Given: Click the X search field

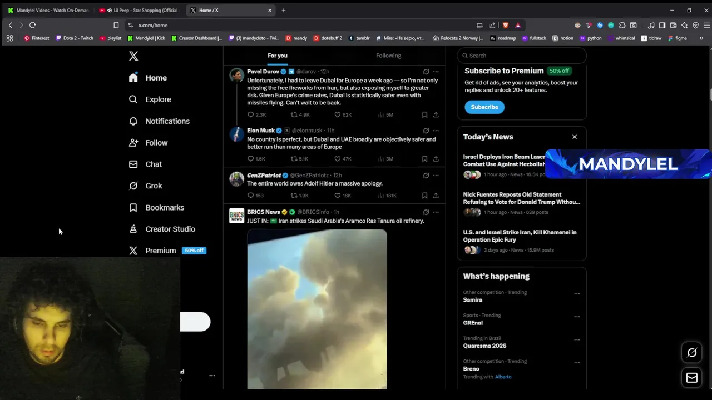Looking at the screenshot, I should [522, 56].
